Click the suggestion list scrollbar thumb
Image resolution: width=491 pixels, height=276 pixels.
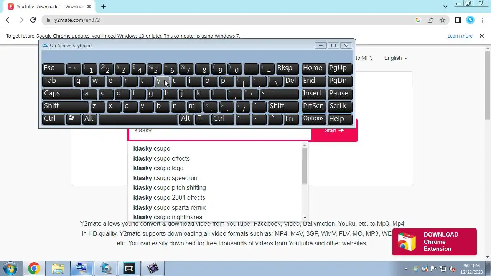(x=305, y=166)
